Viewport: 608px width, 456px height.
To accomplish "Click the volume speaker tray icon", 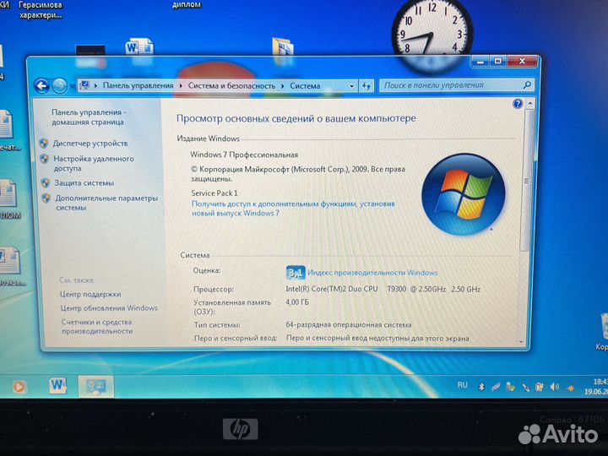I will pos(555,387).
